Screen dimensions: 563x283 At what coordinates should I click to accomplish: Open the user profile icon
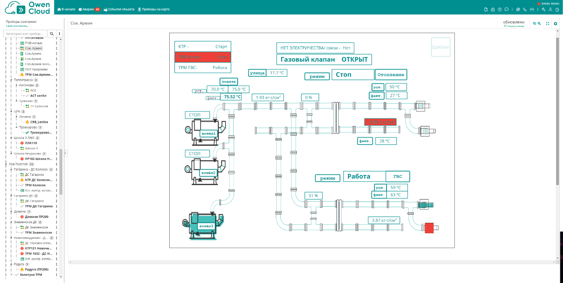pos(551,9)
